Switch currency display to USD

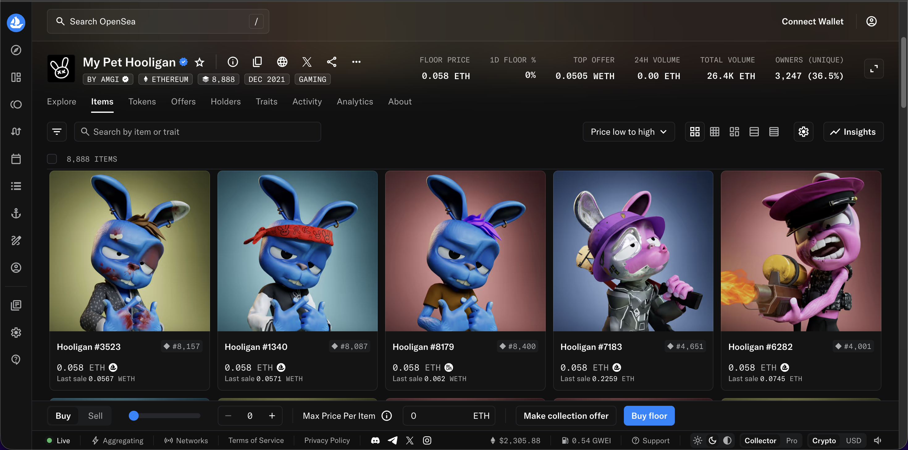click(x=853, y=440)
